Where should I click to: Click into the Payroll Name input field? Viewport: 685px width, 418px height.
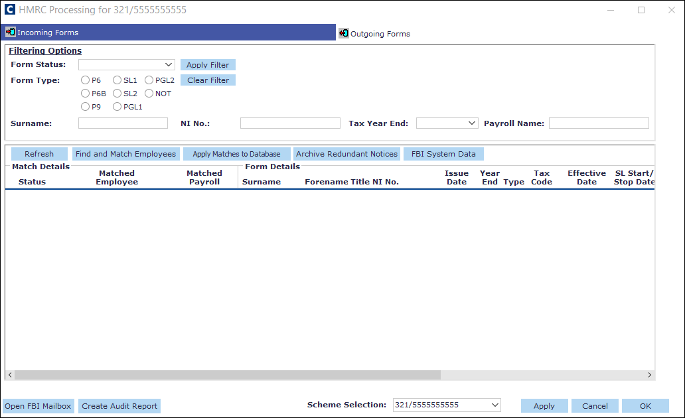click(x=599, y=123)
